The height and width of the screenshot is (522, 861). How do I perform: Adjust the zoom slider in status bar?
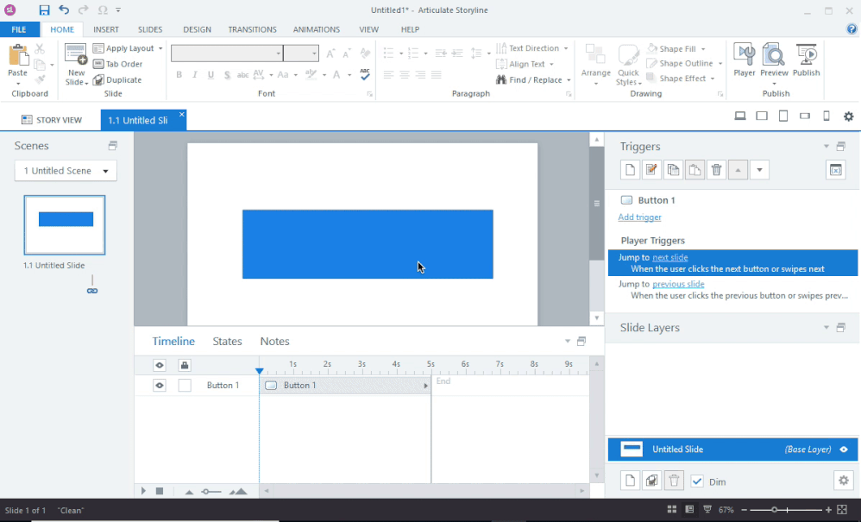(775, 510)
